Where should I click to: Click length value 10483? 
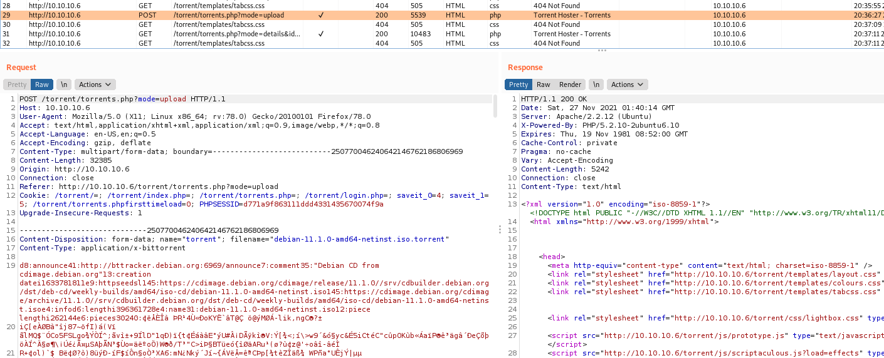point(421,34)
